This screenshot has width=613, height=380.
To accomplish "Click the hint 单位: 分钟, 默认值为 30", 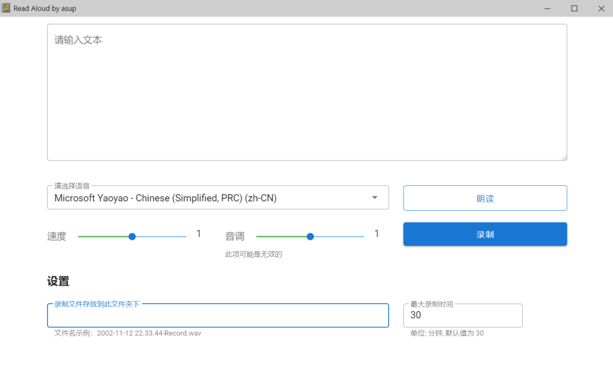I will [x=447, y=333].
